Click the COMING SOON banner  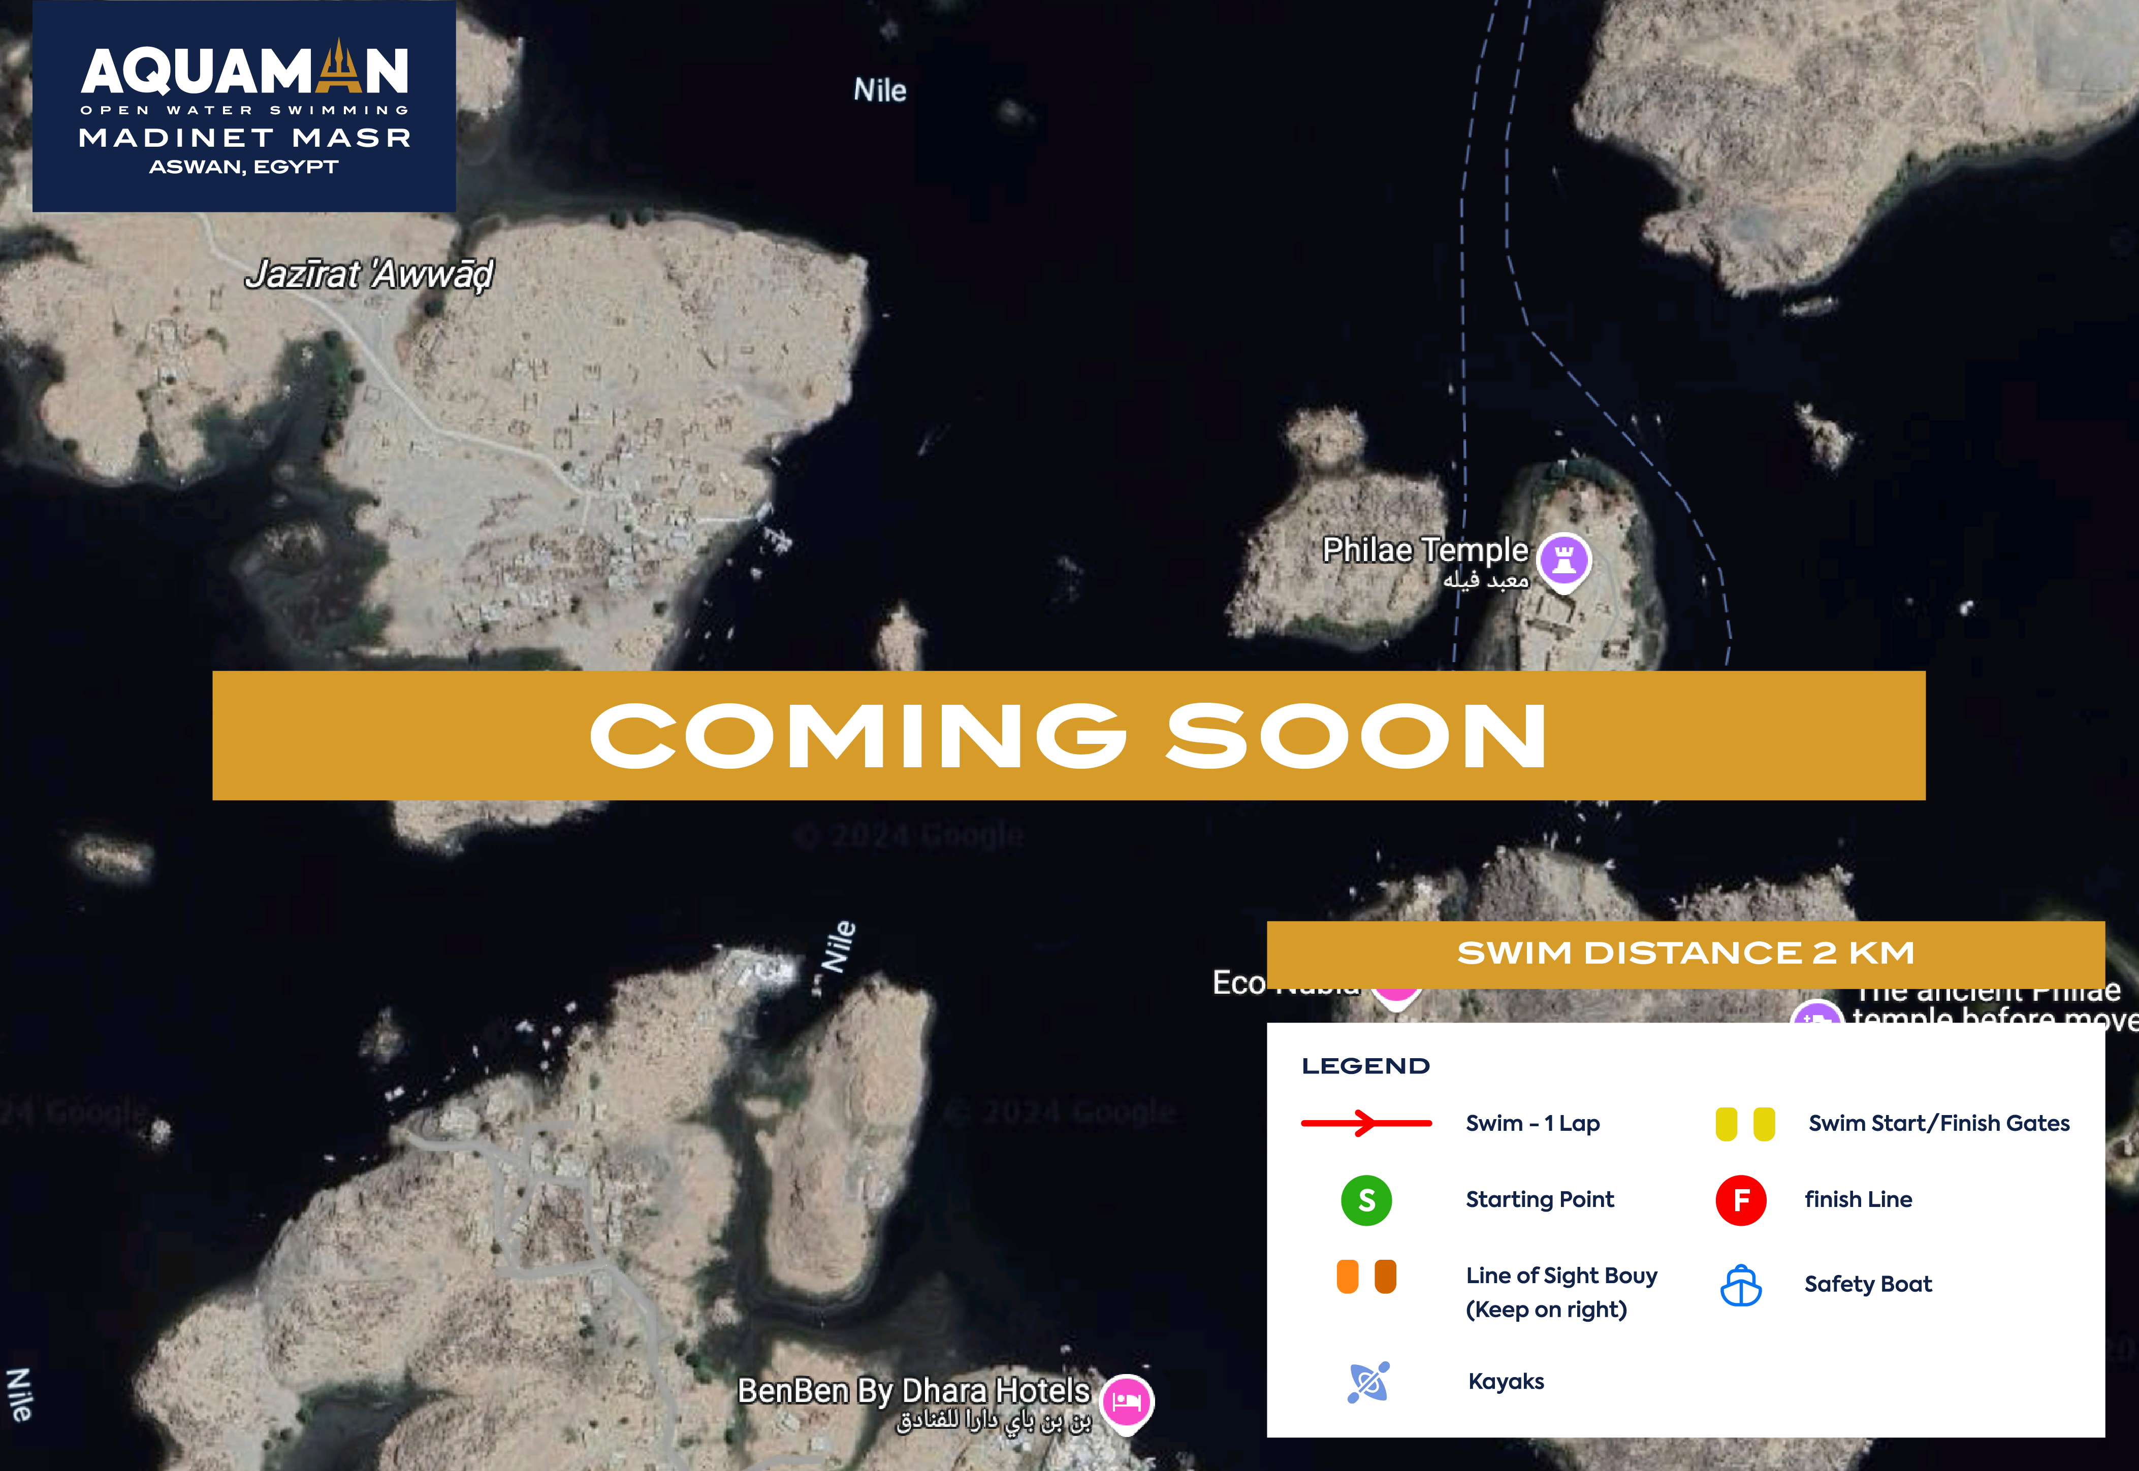(1068, 735)
